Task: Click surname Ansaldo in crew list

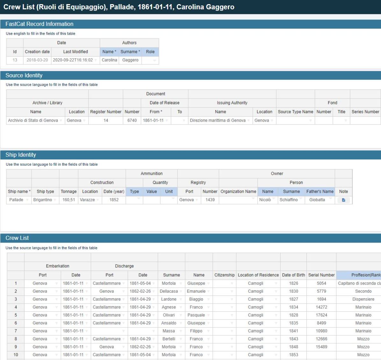Action: 169,323
